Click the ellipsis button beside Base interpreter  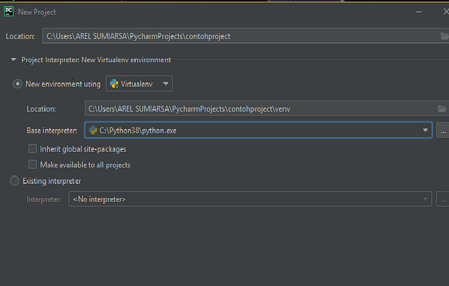(x=443, y=130)
